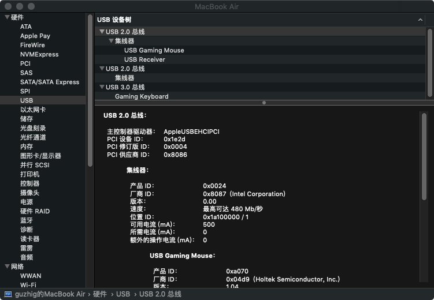Click the details pane vertical scrollbar
Image resolution: width=434 pixels, height=300 pixels.
pos(424,156)
